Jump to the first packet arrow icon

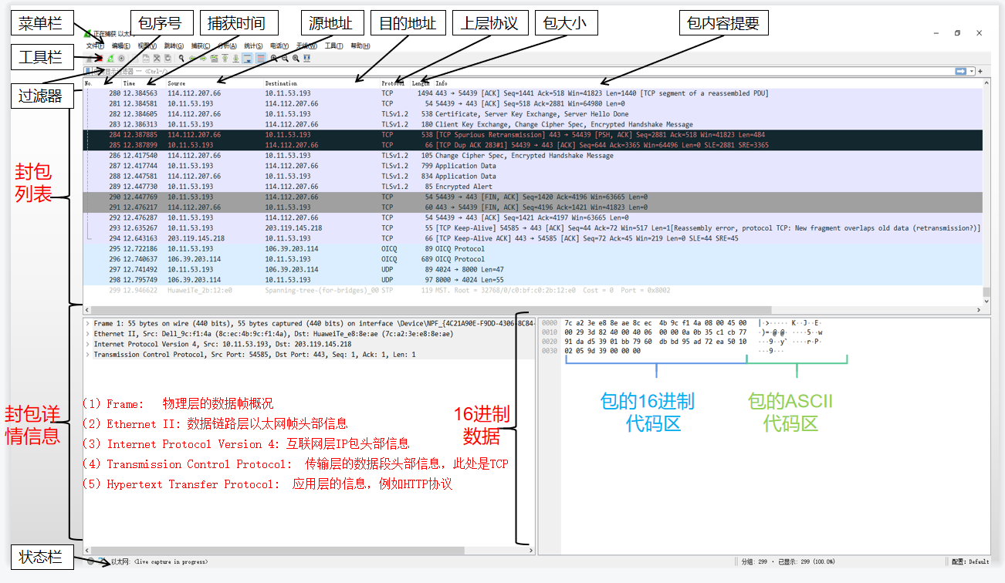225,58
